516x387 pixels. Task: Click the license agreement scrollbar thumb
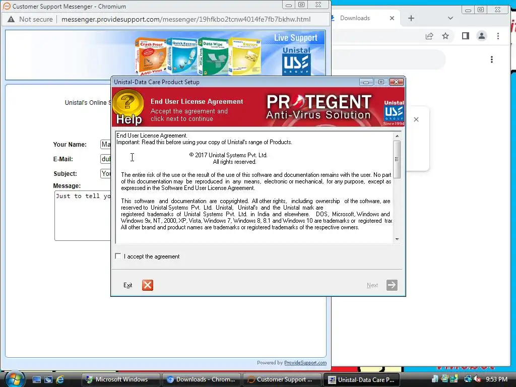397,159
